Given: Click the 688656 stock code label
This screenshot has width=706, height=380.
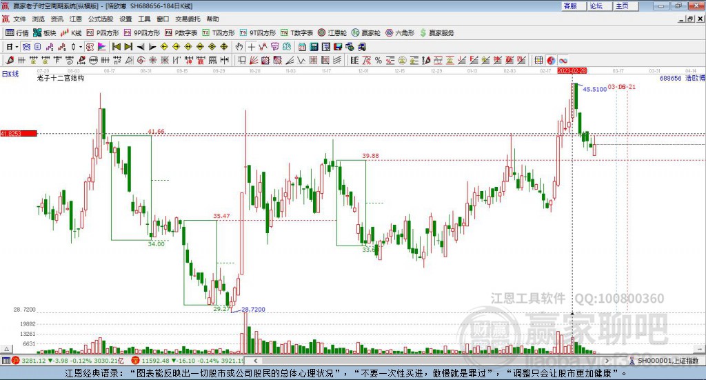Looking at the screenshot, I should tap(670, 78).
